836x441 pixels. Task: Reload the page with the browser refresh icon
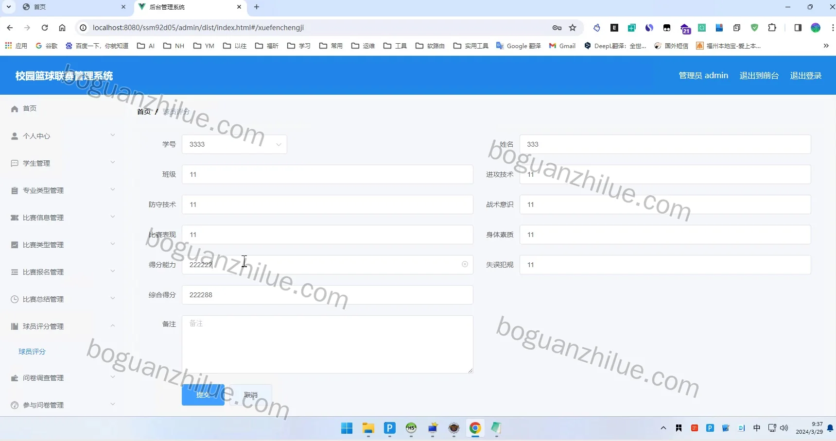45,28
